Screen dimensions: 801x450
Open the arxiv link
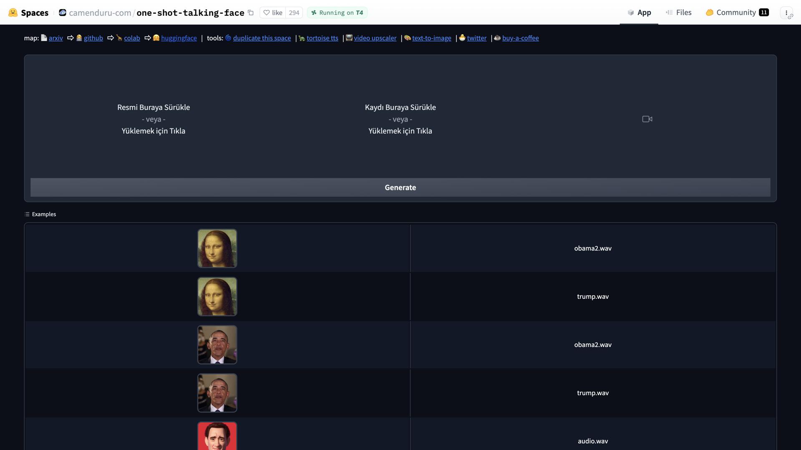(x=55, y=38)
